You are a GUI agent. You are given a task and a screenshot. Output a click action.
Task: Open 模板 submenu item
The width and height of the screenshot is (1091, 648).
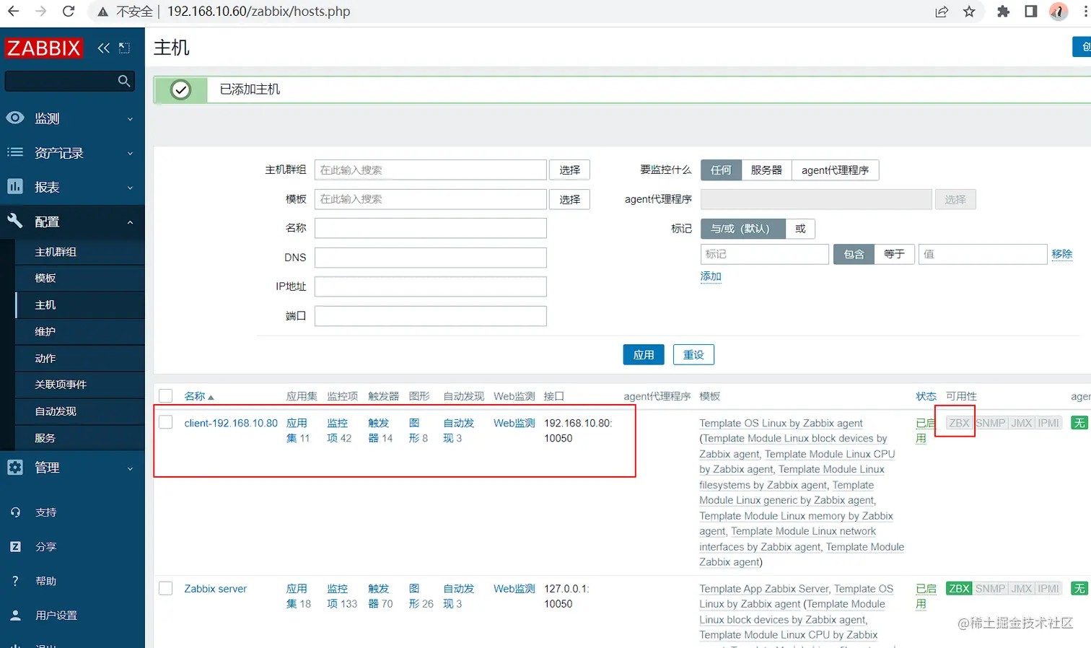[x=79, y=279]
